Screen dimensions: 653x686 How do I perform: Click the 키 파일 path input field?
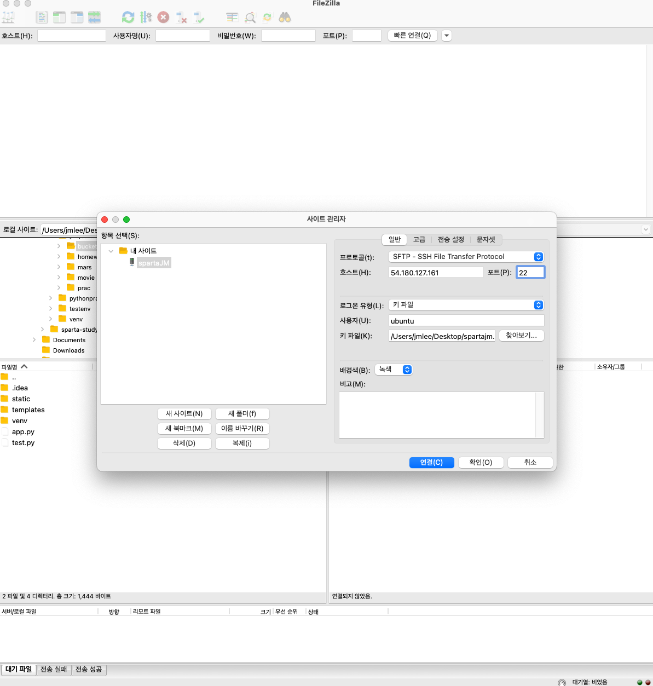(442, 336)
